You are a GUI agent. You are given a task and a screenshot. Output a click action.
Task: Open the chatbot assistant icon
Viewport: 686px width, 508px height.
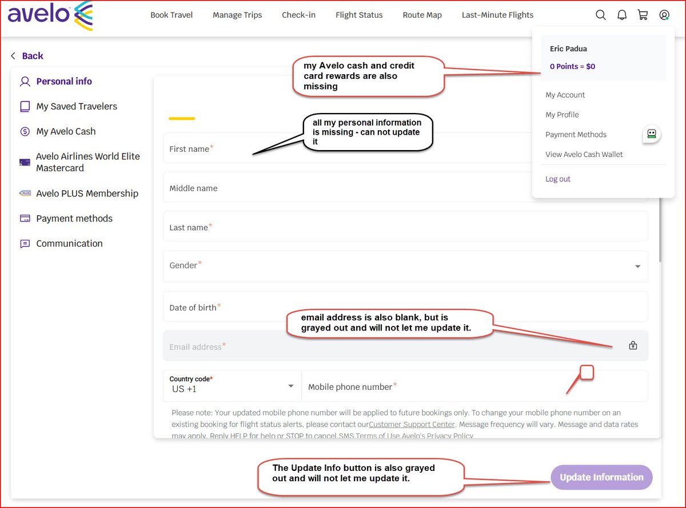click(651, 134)
